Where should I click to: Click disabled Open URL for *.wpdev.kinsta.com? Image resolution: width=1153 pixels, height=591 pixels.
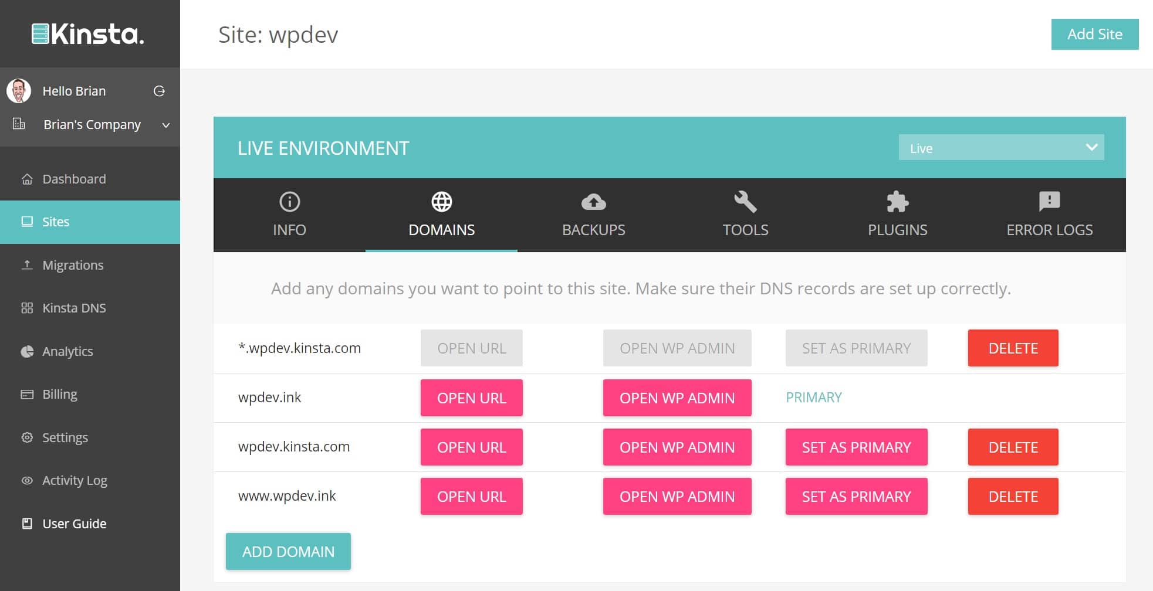coord(471,348)
